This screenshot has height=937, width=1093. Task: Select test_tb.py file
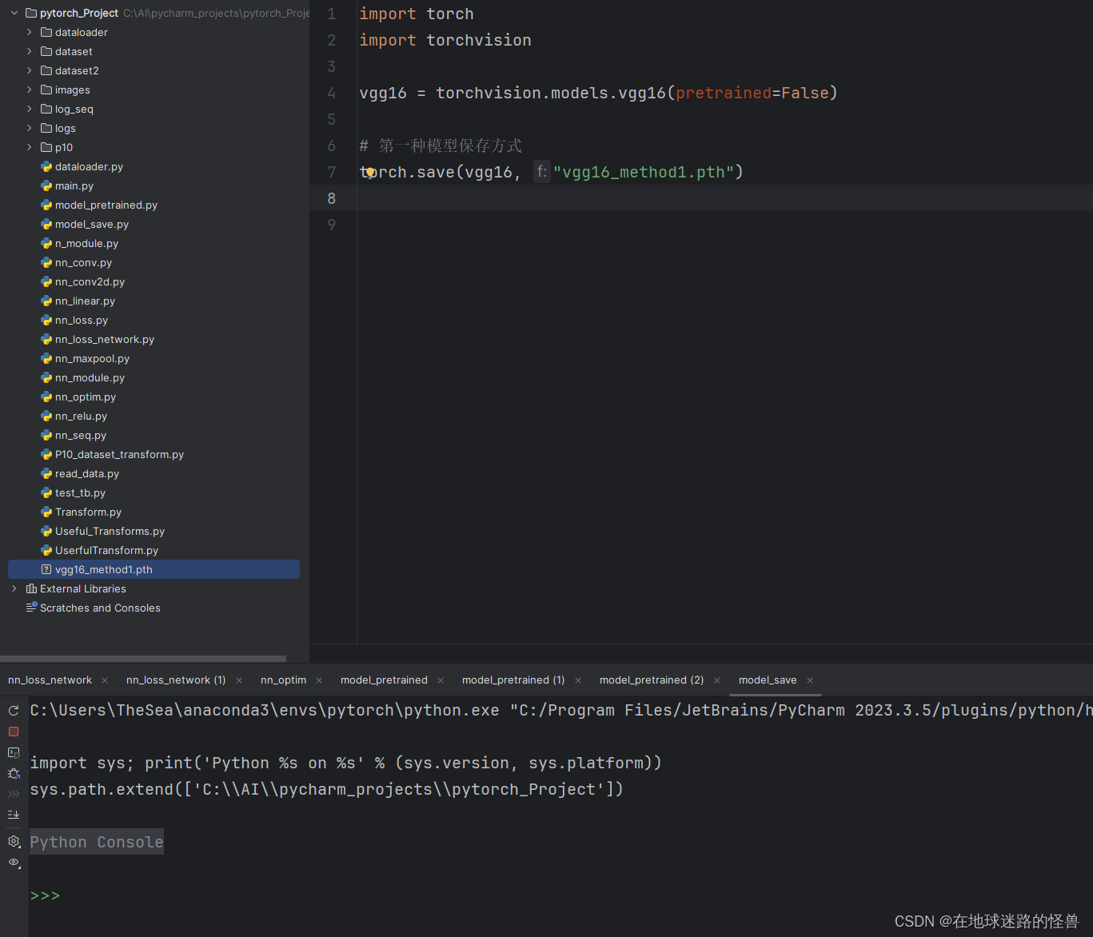pos(80,492)
